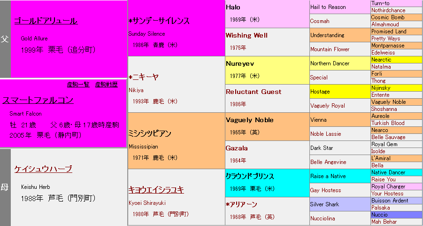
Task: Open the 産駒戦歴 link
Action: coord(106,85)
